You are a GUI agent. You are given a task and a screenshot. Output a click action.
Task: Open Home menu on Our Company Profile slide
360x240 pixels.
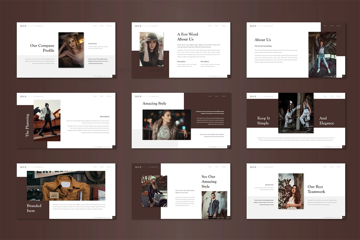(x=95, y=26)
